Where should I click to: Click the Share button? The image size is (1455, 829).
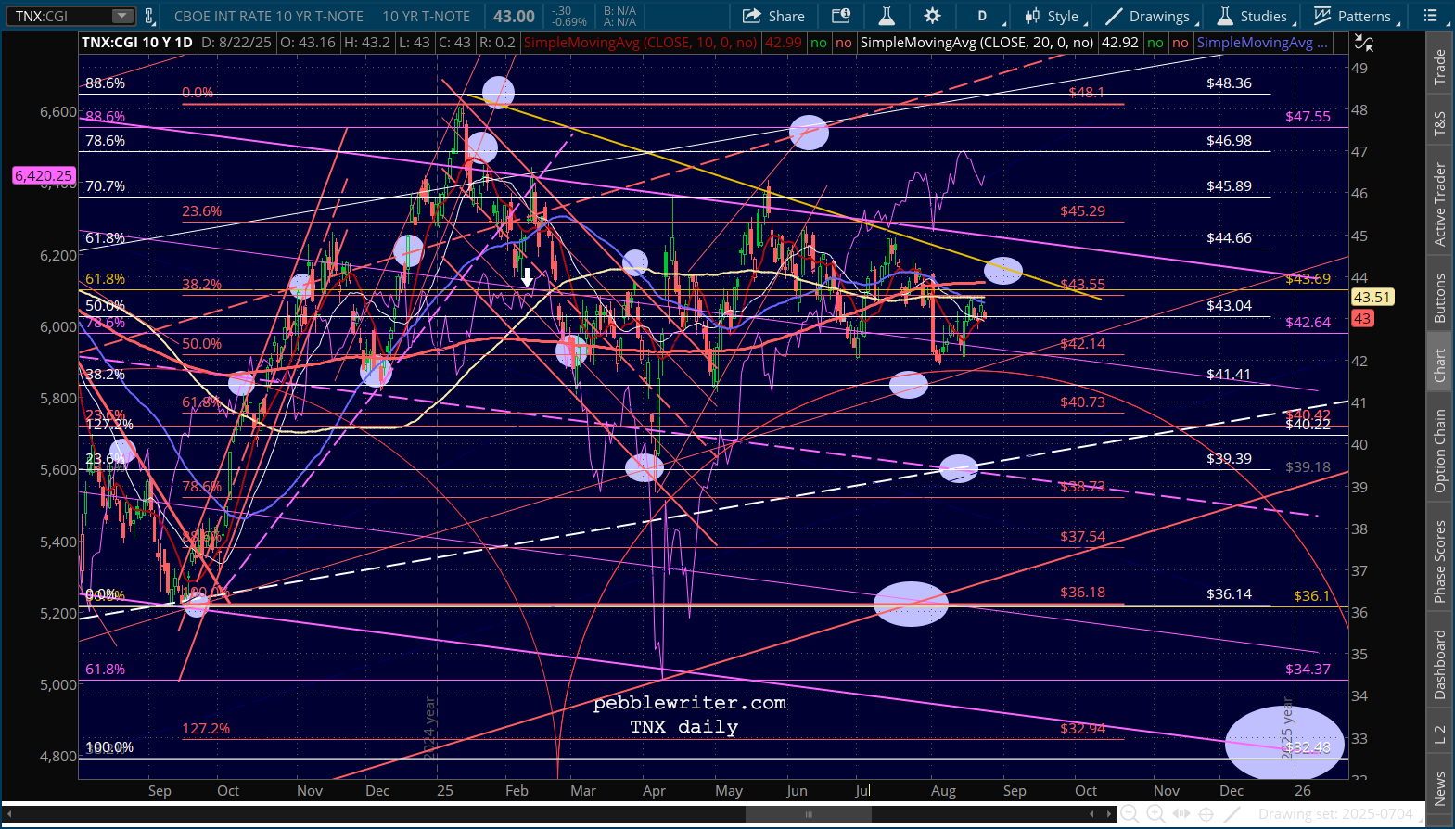click(773, 16)
